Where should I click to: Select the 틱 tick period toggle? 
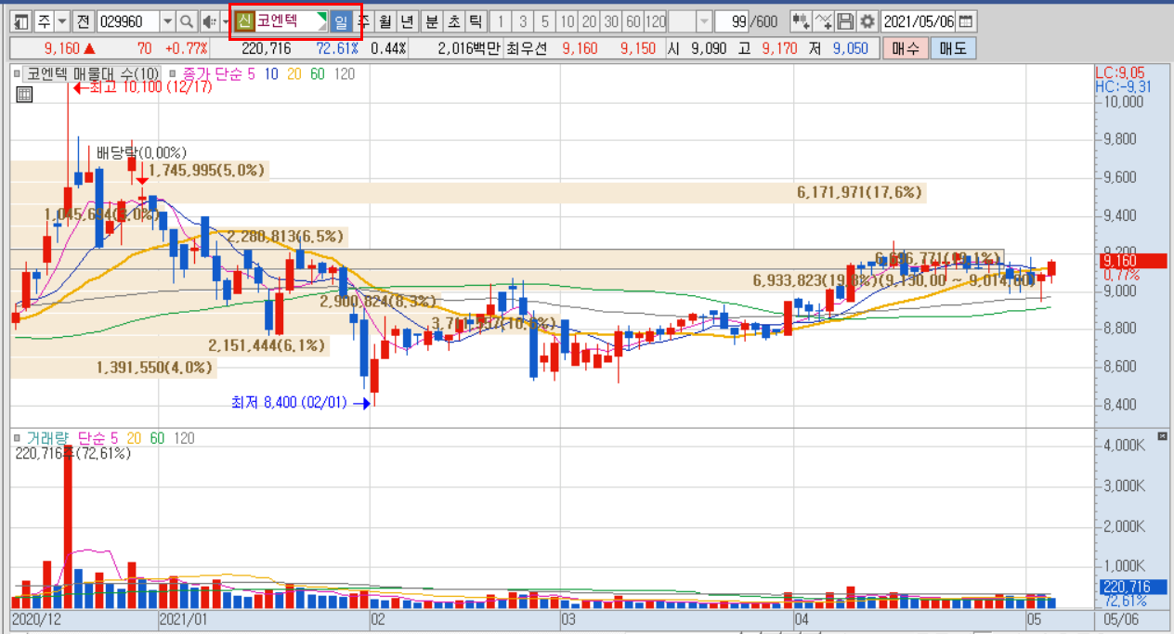pyautogui.click(x=475, y=21)
